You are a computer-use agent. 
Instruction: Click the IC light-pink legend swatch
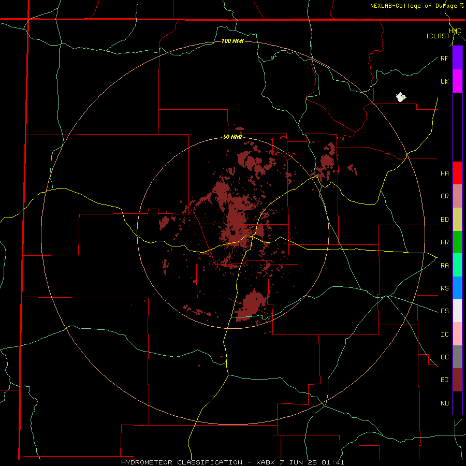(457, 334)
